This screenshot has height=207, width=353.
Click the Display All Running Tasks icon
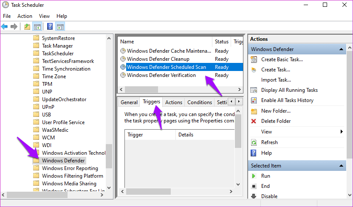pos(254,90)
